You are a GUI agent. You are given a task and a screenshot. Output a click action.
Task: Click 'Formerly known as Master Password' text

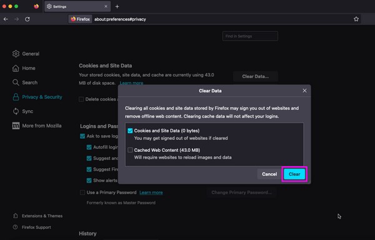121,202
